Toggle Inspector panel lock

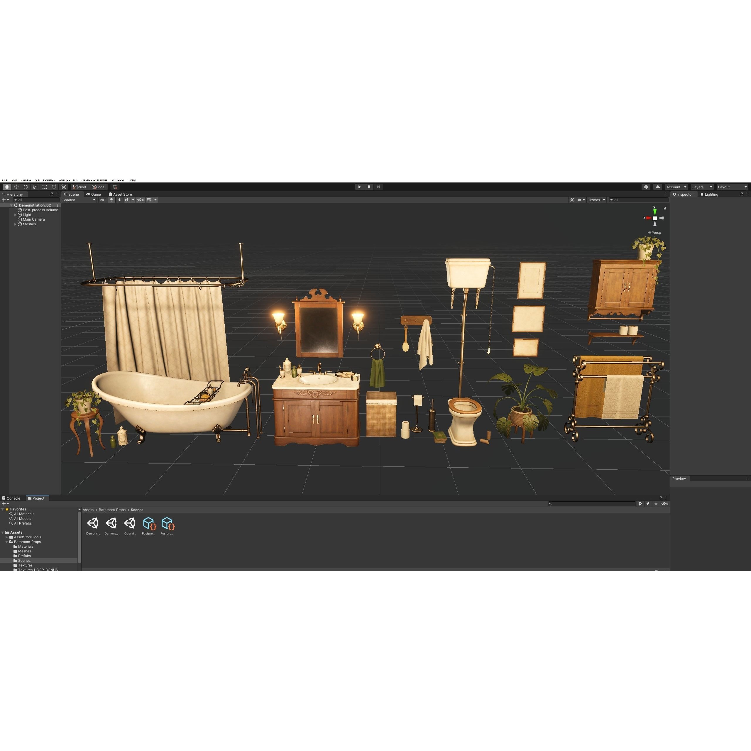[742, 194]
